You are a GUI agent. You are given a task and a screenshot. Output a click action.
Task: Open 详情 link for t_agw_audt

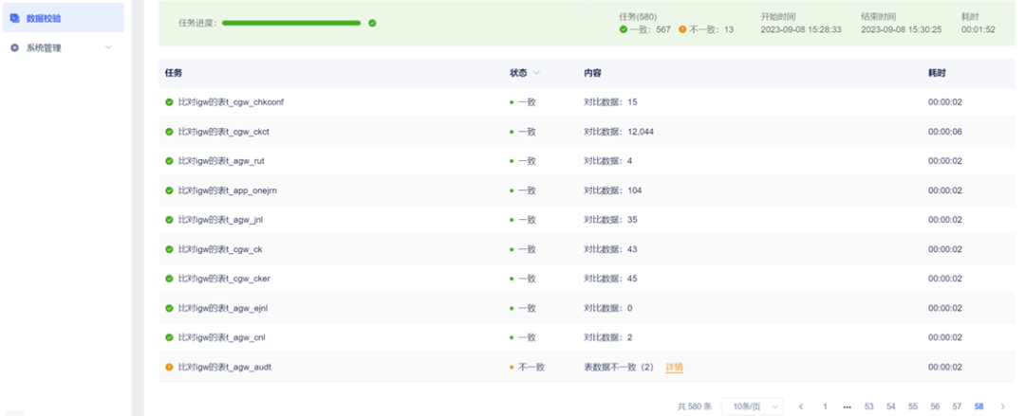coord(674,367)
